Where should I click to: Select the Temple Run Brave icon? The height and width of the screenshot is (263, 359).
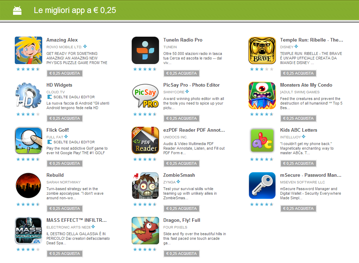pyautogui.click(x=262, y=50)
